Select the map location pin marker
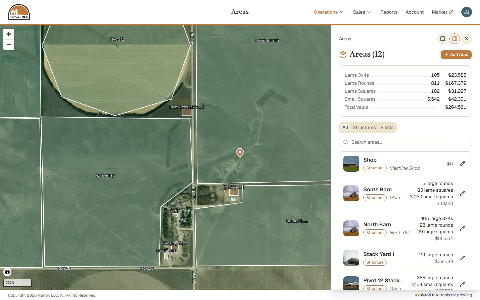This screenshot has width=480, height=300. click(240, 153)
